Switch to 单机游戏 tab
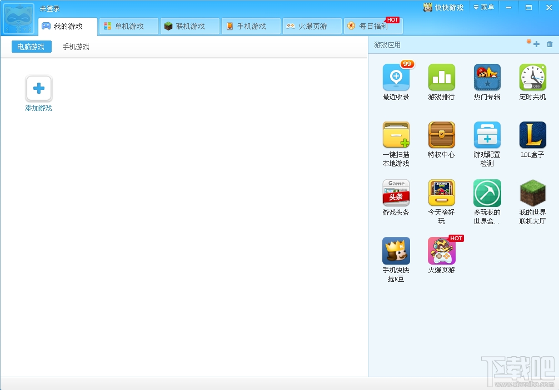Image resolution: width=559 pixels, height=390 pixels. tap(129, 26)
